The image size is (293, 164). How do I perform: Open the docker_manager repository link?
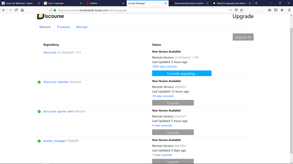(54, 141)
